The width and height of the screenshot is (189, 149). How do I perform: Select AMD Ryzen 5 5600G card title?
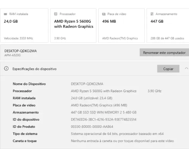tap(74, 24)
